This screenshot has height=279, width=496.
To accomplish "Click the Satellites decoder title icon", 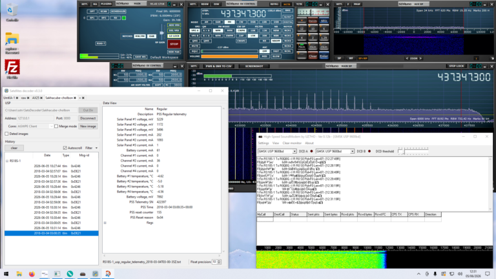I will 6,91.
